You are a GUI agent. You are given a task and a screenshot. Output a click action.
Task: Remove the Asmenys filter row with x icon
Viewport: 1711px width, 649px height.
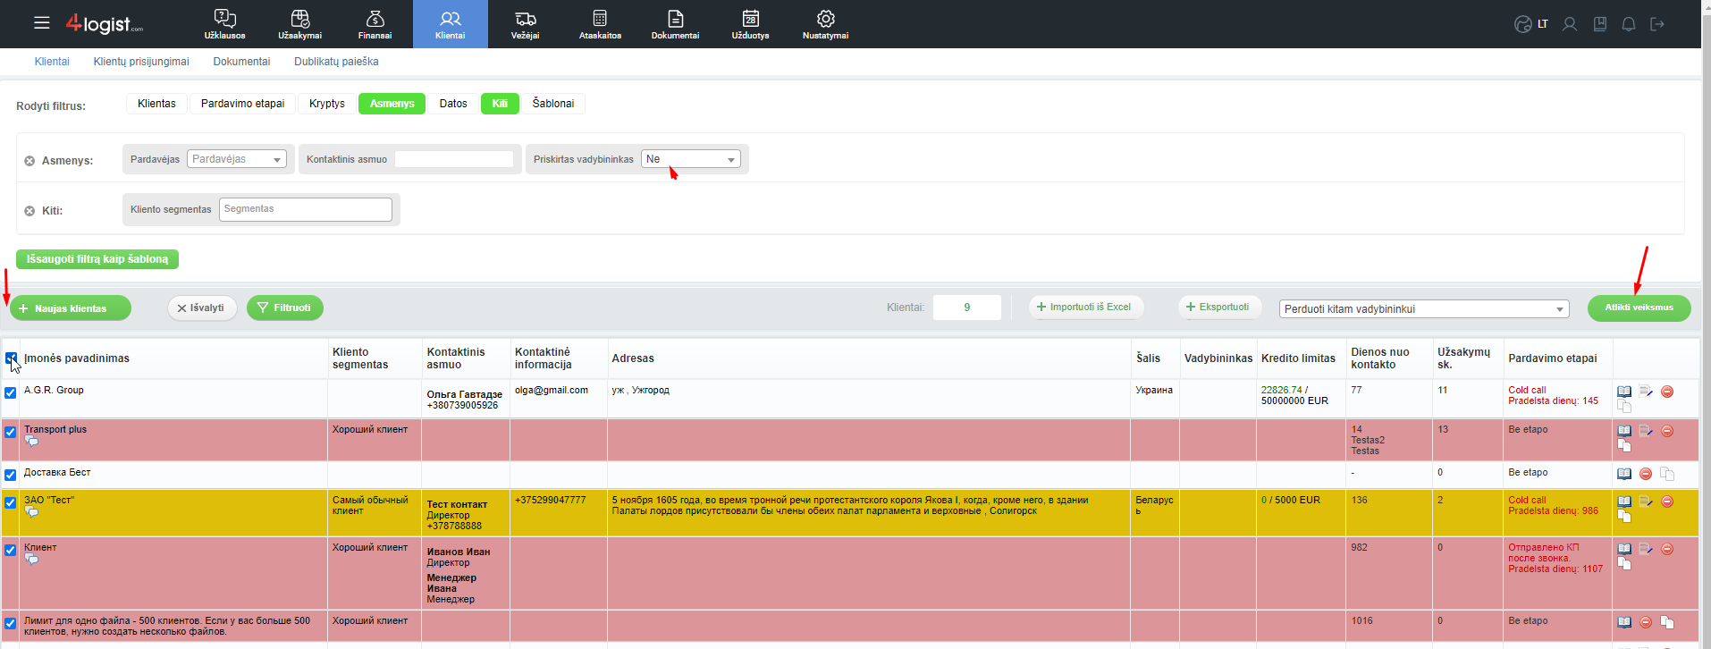(x=29, y=161)
